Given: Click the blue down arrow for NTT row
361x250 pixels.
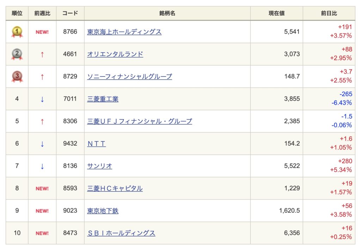Looking at the screenshot, I should (42, 144).
